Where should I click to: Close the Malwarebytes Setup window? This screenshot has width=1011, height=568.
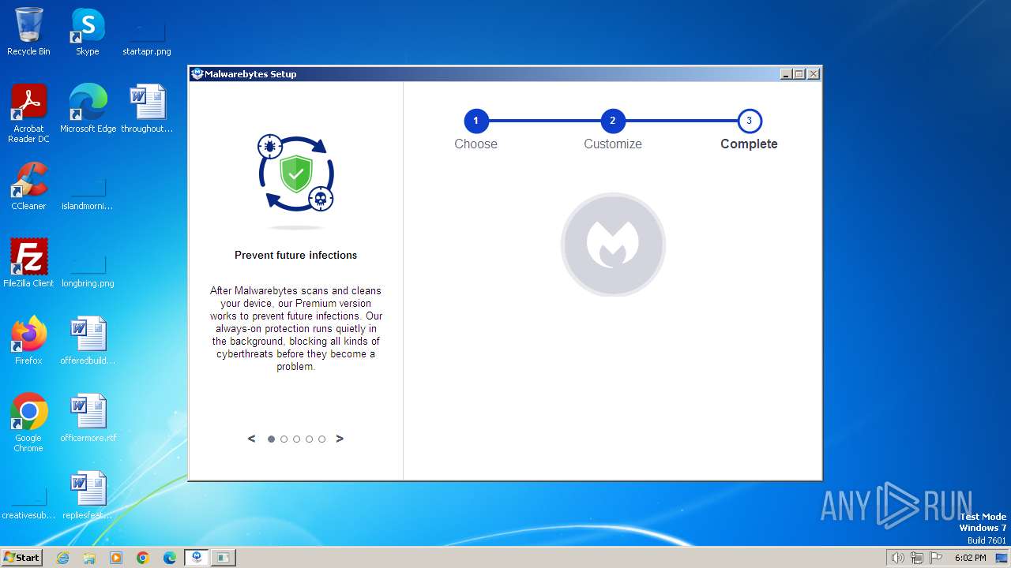pyautogui.click(x=814, y=74)
